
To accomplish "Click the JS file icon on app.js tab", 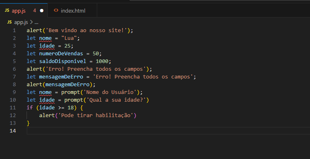I will coord(7,11).
